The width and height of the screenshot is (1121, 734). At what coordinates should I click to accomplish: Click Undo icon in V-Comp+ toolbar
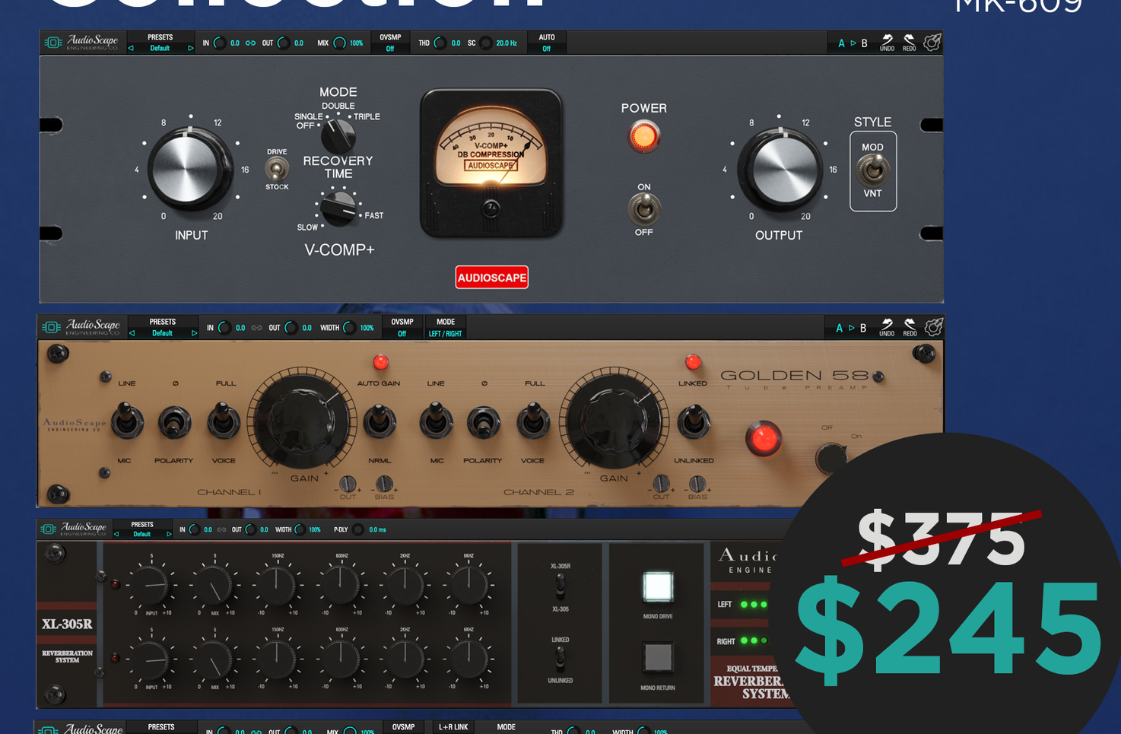(887, 42)
